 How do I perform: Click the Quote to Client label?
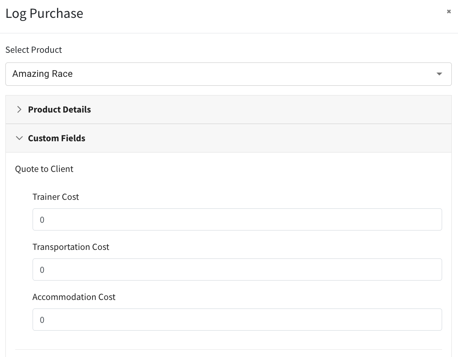point(44,169)
